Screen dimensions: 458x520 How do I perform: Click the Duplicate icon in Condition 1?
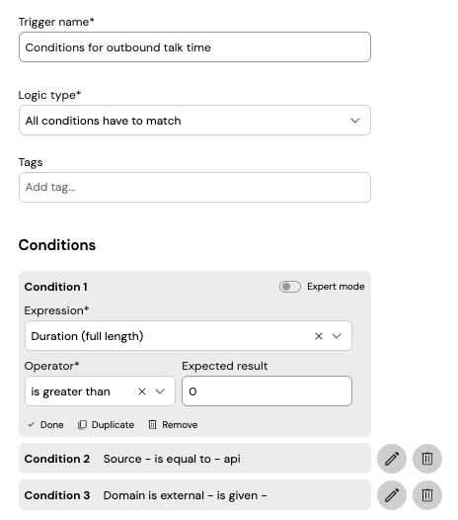tap(82, 425)
